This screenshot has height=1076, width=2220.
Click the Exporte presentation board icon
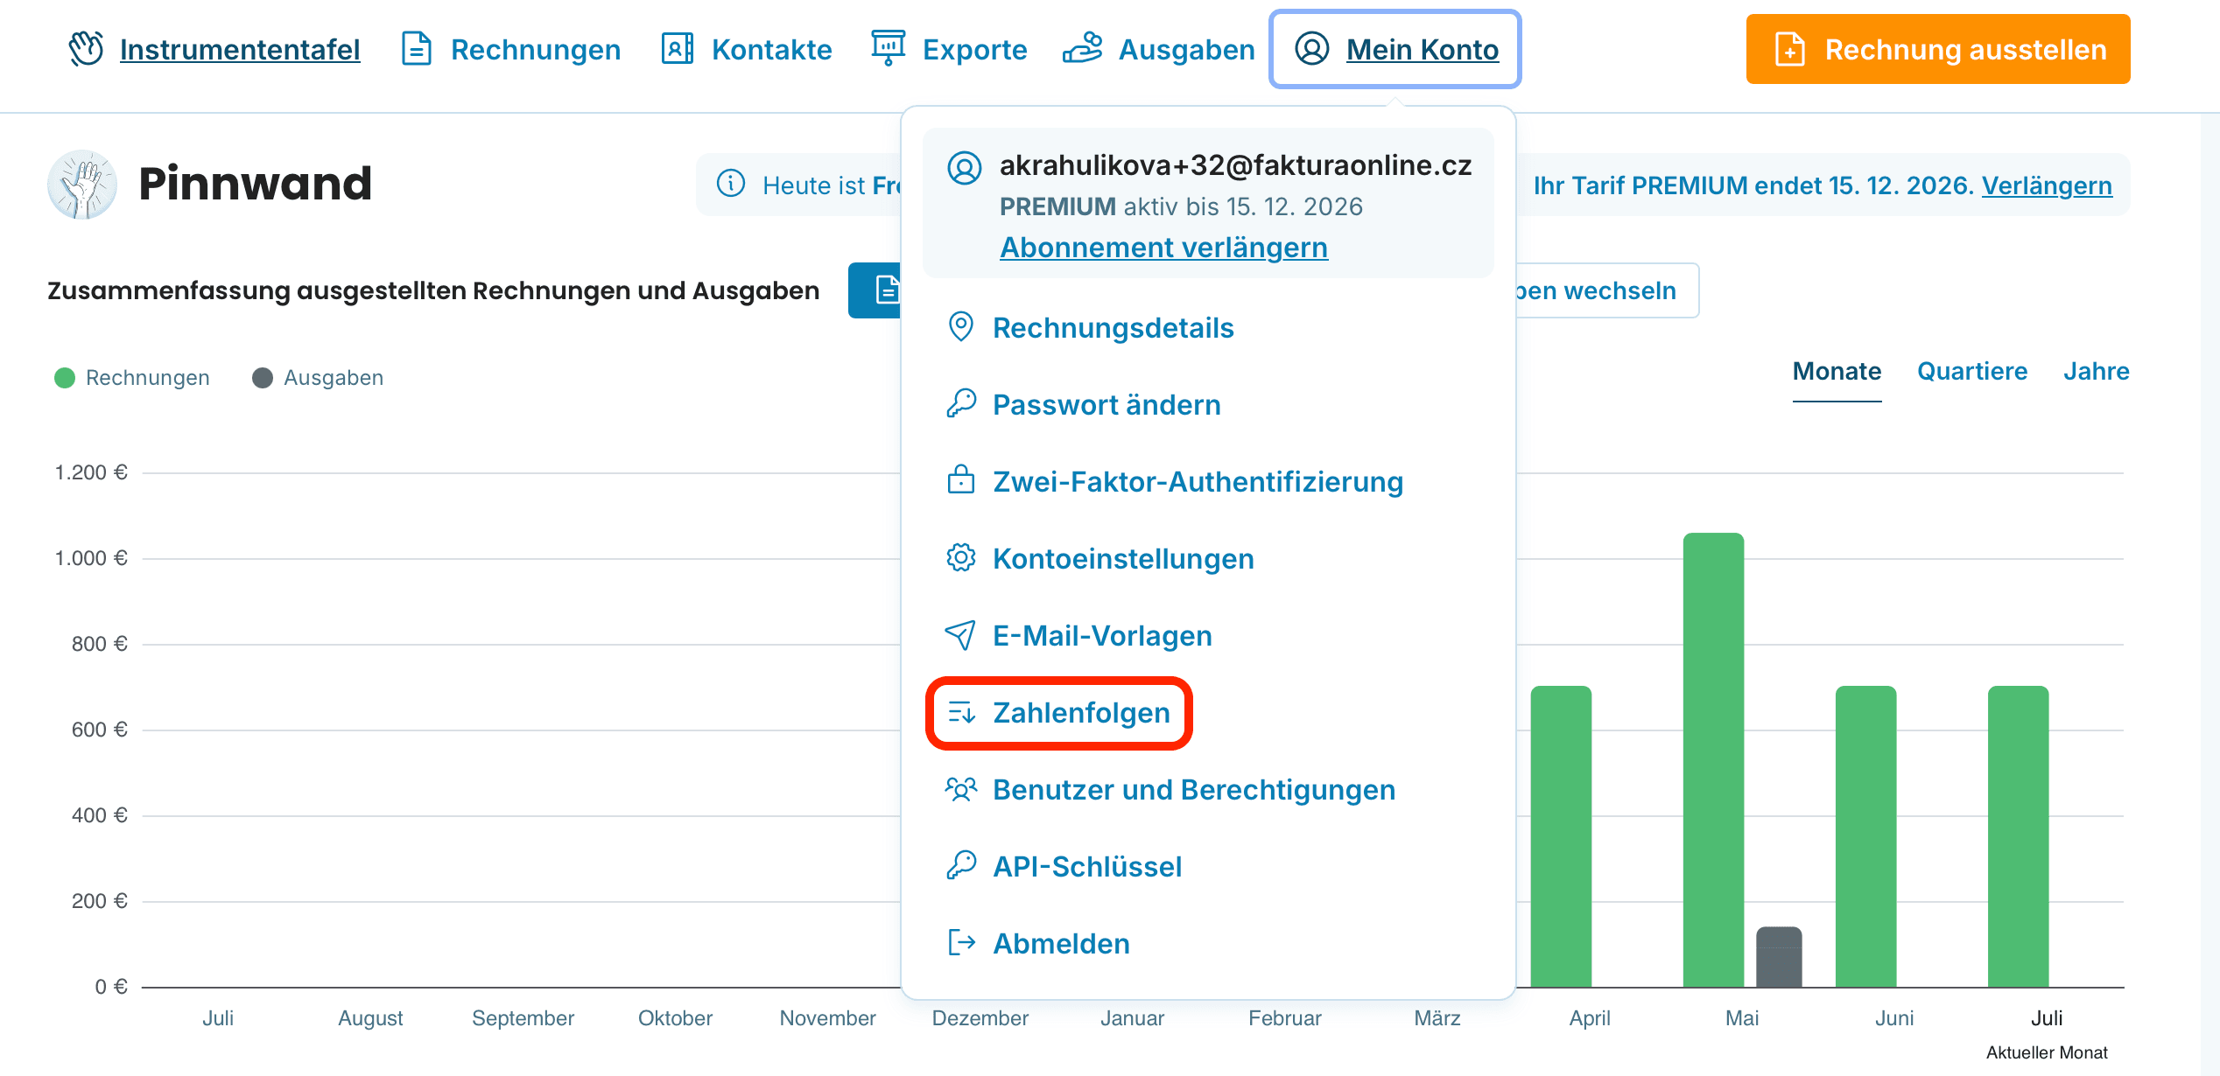[x=888, y=48]
